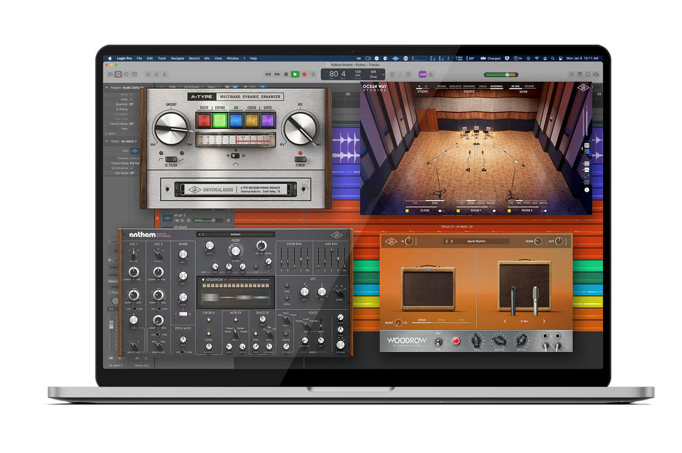Click the red Record button in the transport
Viewport: 682px width, 453px height.
pos(304,74)
